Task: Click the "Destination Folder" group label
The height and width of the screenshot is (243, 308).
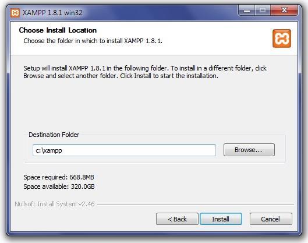Action: point(54,135)
